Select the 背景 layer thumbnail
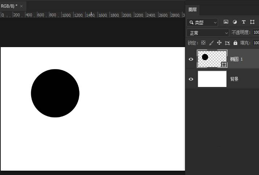 [x=212, y=79]
